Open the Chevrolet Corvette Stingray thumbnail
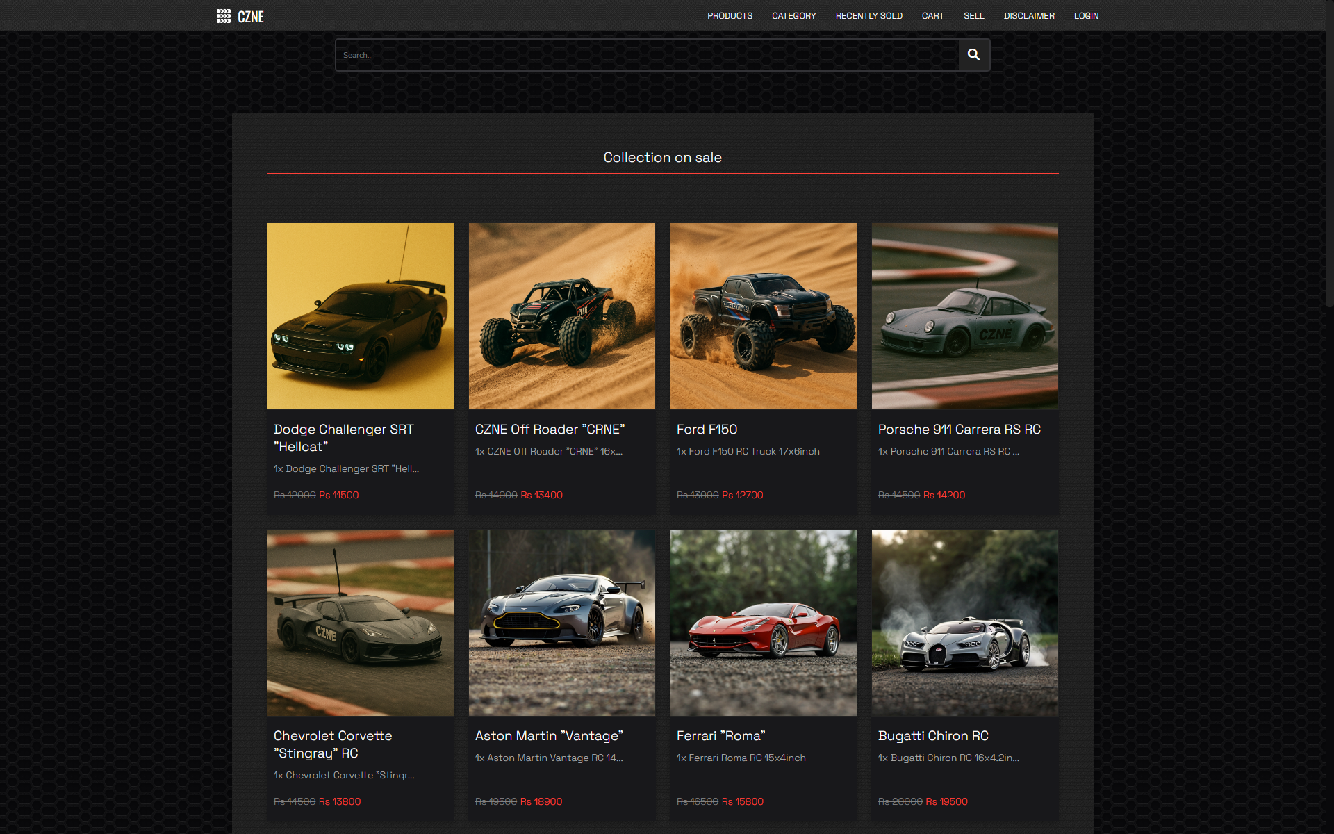 point(360,623)
